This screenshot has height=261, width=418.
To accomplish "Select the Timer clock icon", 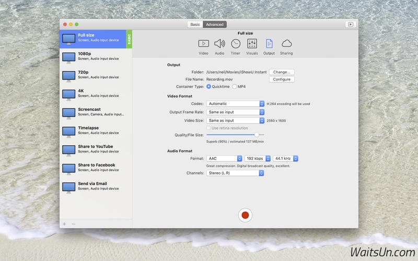I will click(x=236, y=44).
